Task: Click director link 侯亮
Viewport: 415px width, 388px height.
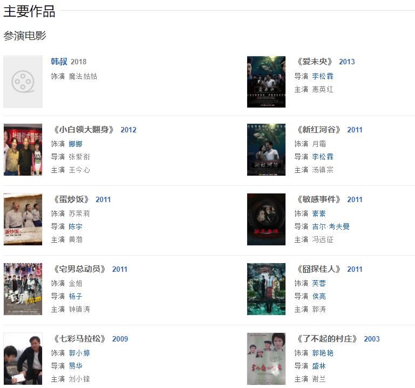Action: point(319,296)
